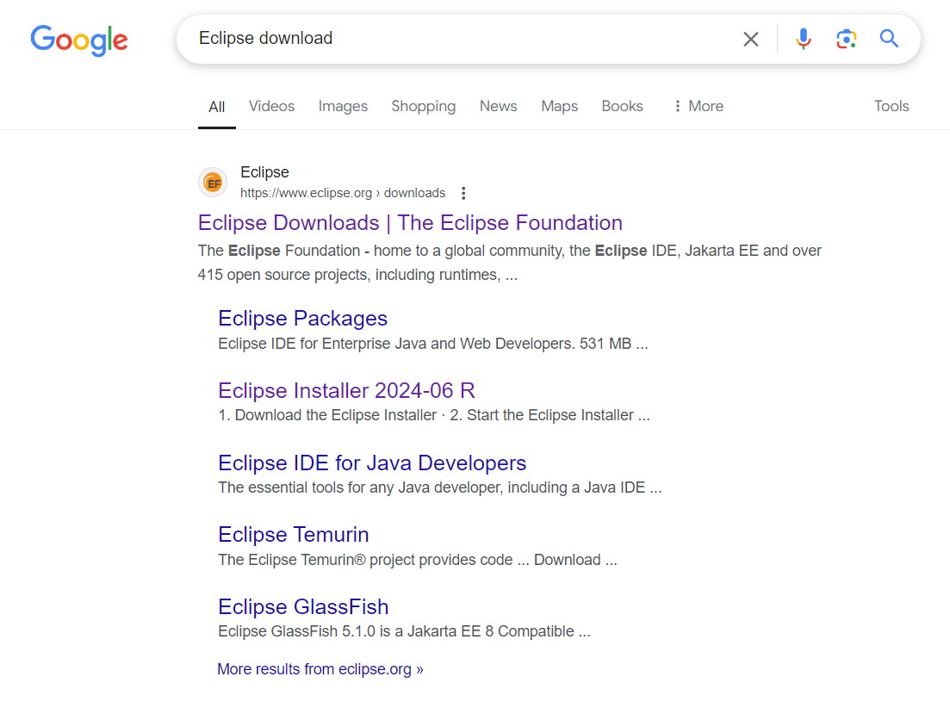Open the three-dot menu beside the eclipse.org URL
The height and width of the screenshot is (714, 950).
point(463,193)
